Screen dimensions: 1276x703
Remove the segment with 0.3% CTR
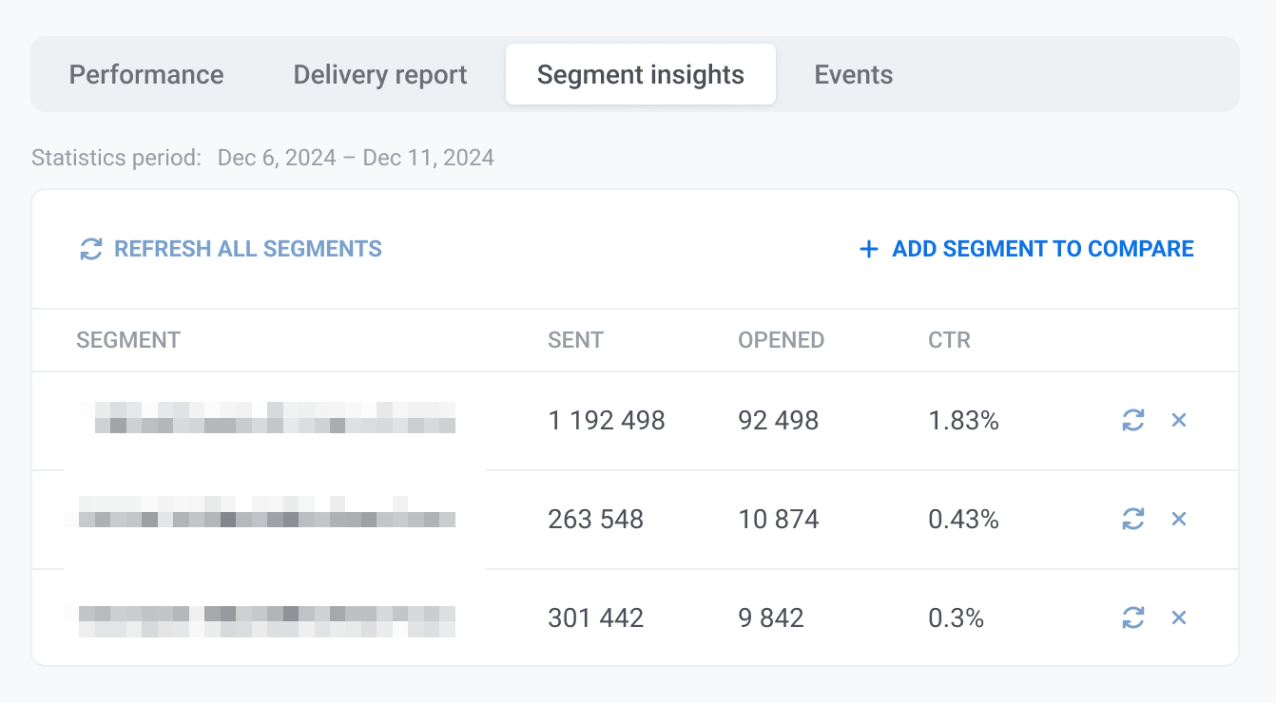click(x=1179, y=617)
